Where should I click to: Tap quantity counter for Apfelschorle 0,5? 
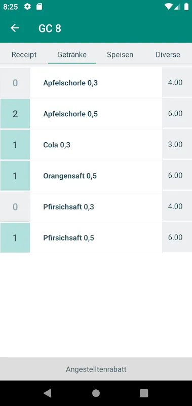click(x=15, y=114)
